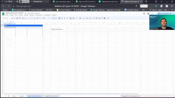
Task: Open the Google Таблицы bookmark
Action: pos(98,10)
